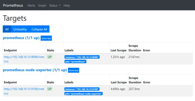
Task: Click Endpoint header in prometheus table
Action: (10, 50)
